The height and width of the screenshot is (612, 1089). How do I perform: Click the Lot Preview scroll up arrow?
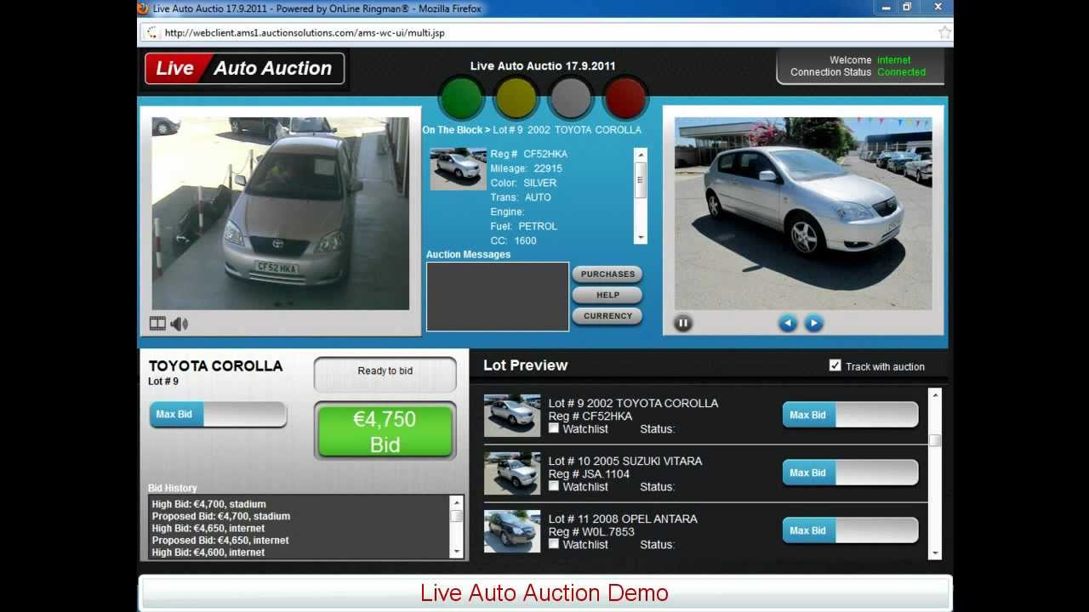pos(935,395)
